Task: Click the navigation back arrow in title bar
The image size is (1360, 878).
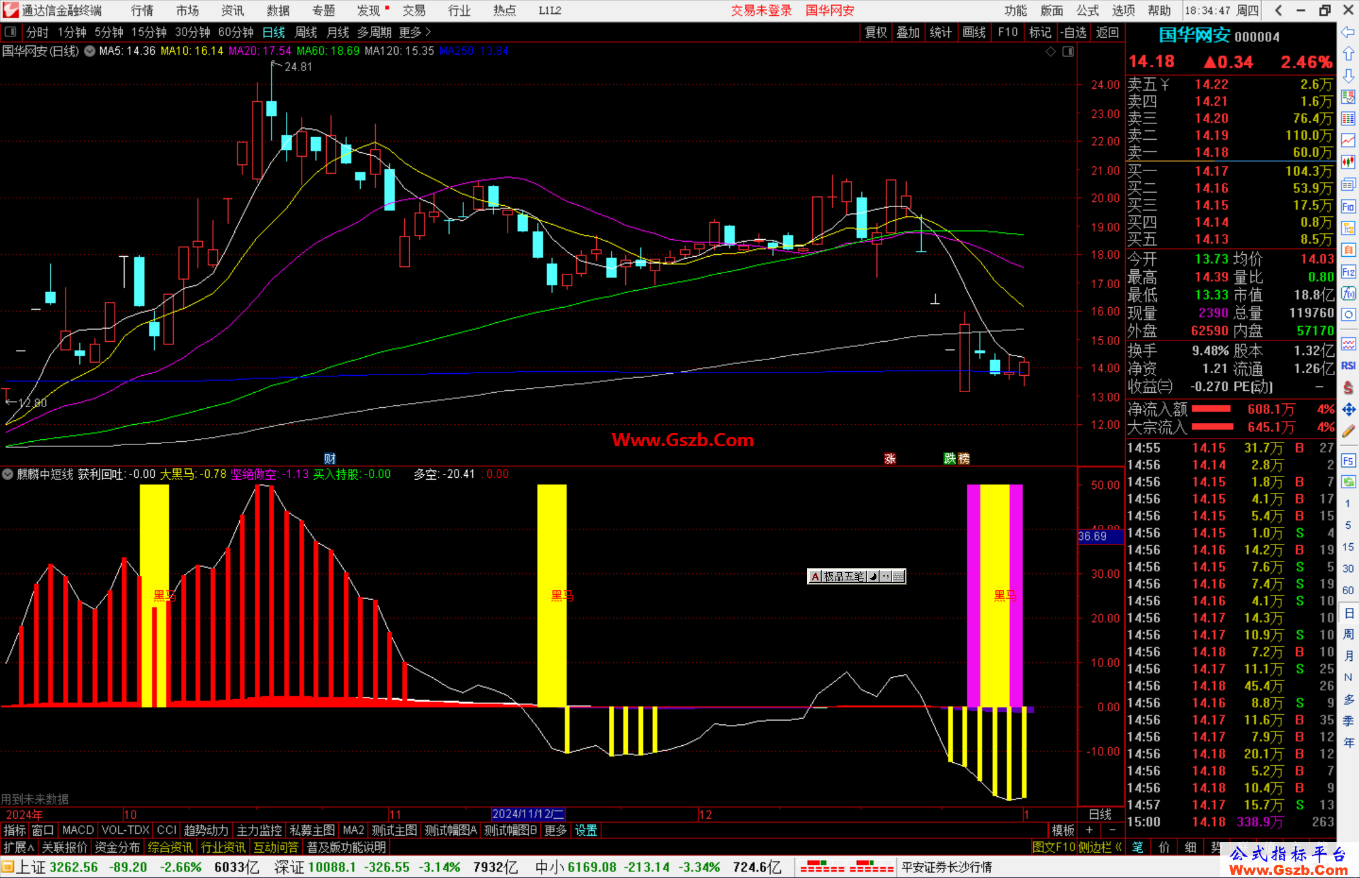Action: pyautogui.click(x=1278, y=10)
